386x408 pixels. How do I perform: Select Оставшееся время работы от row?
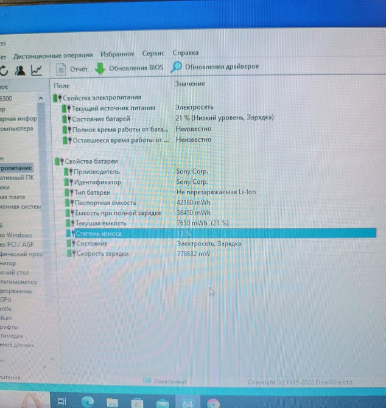(121, 140)
